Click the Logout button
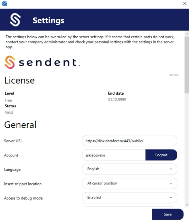 point(161,155)
